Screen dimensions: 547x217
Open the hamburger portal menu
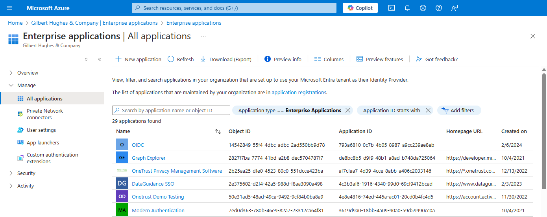click(x=10, y=8)
